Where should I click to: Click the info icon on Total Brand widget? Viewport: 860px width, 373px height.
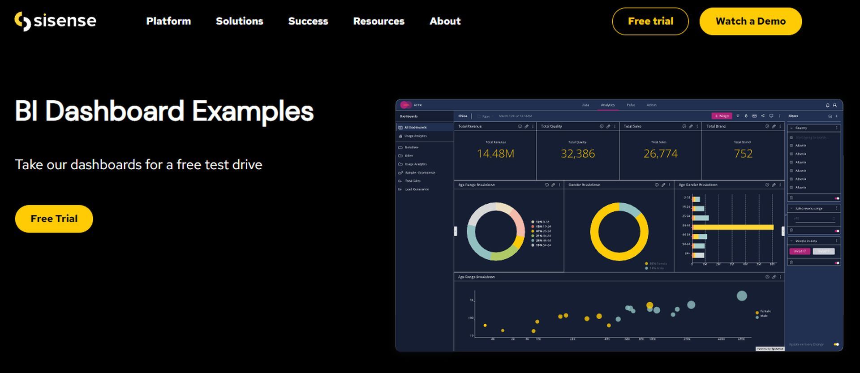(767, 127)
